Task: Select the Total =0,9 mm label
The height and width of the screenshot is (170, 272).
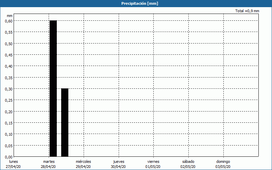Action: [247, 11]
